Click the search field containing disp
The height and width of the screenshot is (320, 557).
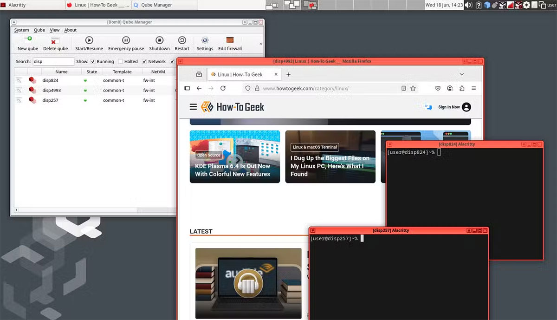52,61
